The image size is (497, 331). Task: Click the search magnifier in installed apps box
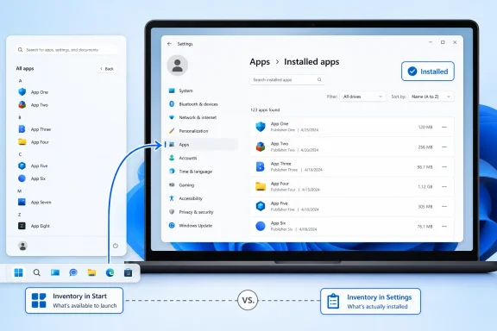(x=319, y=80)
